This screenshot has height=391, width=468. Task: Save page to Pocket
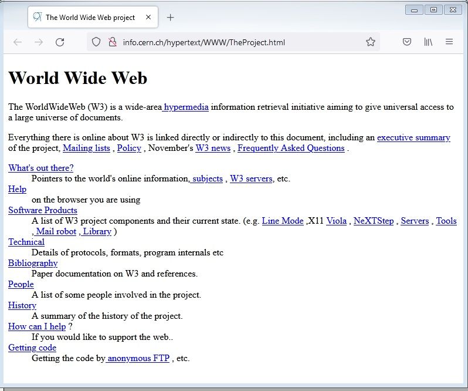pos(406,42)
